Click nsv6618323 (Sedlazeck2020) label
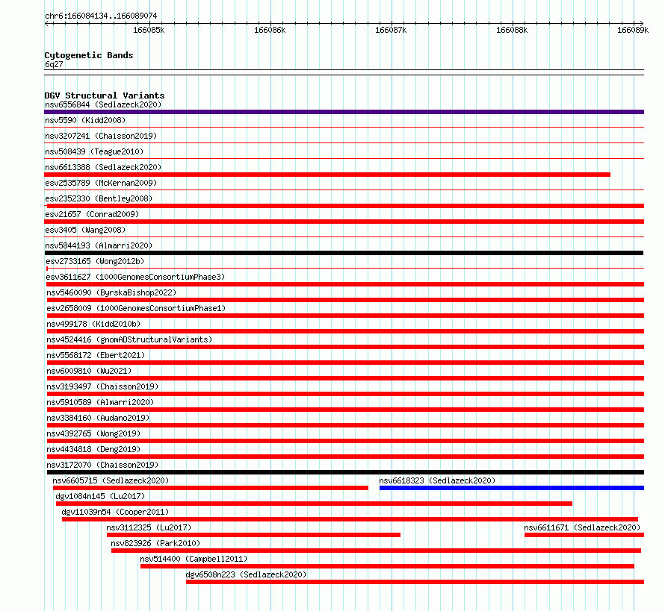This screenshot has height=611, width=665. 437,480
